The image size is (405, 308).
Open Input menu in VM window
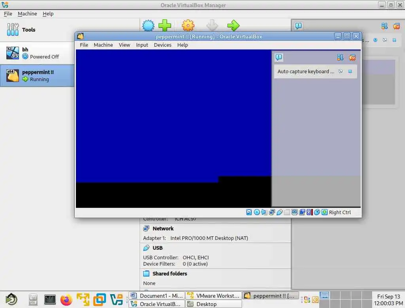(142, 45)
